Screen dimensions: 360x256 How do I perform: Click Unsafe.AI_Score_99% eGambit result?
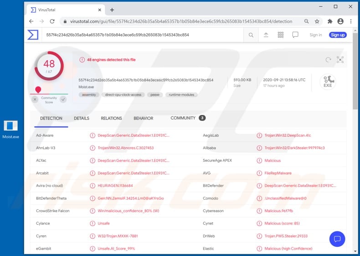[116, 248]
